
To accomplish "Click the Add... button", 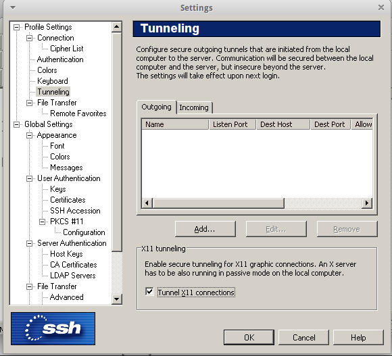I will tap(205, 229).
